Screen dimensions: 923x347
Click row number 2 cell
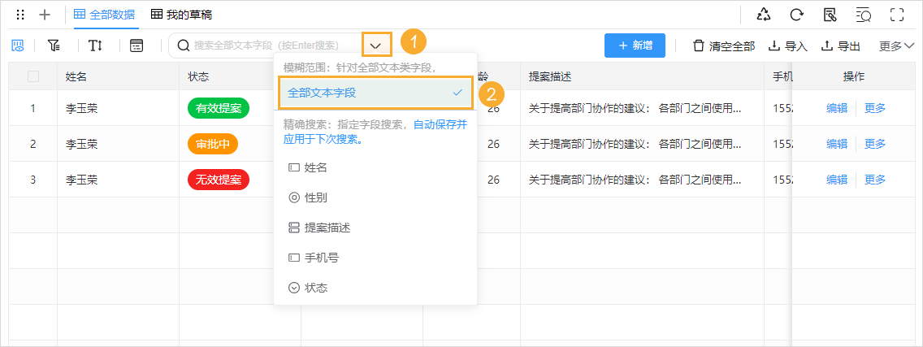[33, 144]
